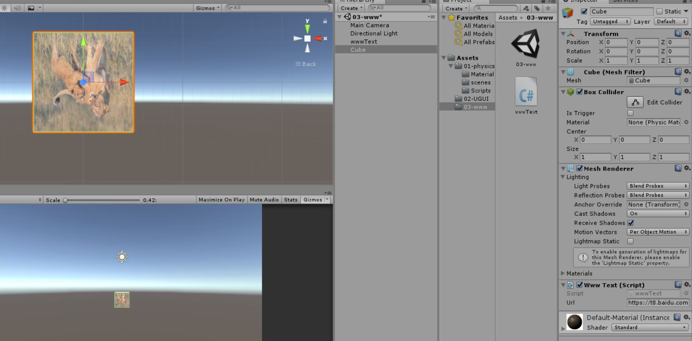Open Mesh Filter gear menu
692x341 pixels.
pos(687,71)
